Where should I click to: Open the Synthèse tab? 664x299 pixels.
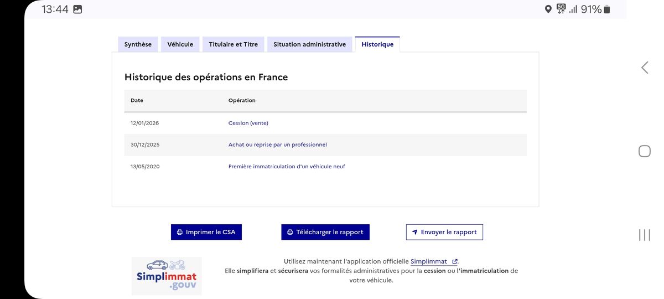click(x=138, y=44)
